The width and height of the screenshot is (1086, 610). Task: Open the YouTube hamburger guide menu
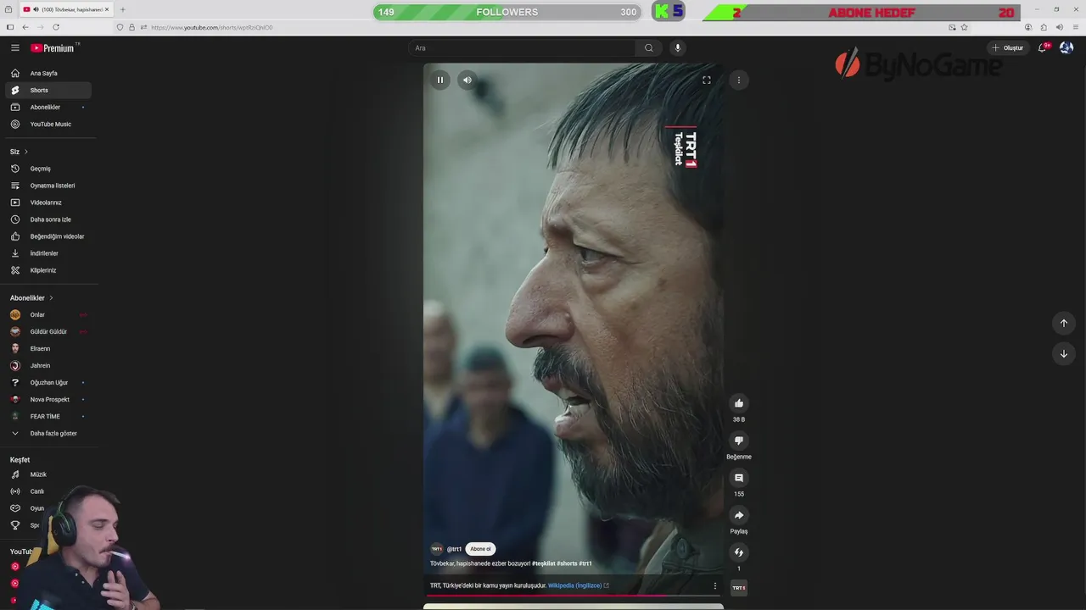click(x=14, y=48)
